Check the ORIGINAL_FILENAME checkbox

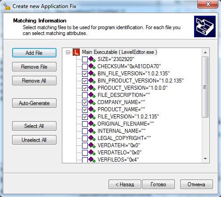(x=85, y=124)
